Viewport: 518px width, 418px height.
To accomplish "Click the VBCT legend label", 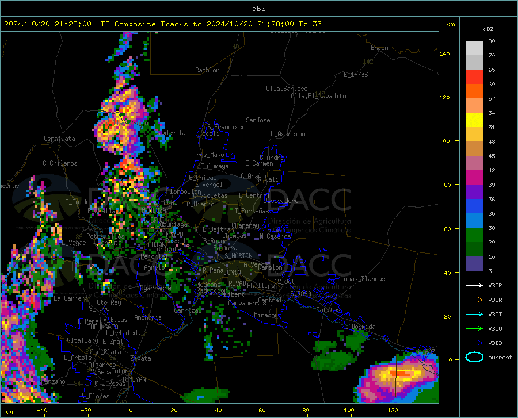I will click(x=495, y=314).
